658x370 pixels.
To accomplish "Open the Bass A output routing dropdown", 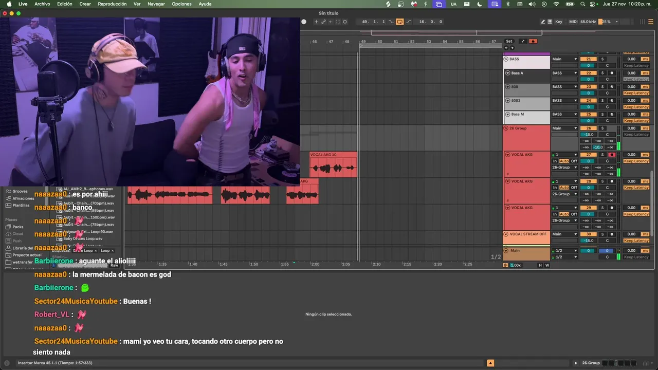I will (x=564, y=73).
